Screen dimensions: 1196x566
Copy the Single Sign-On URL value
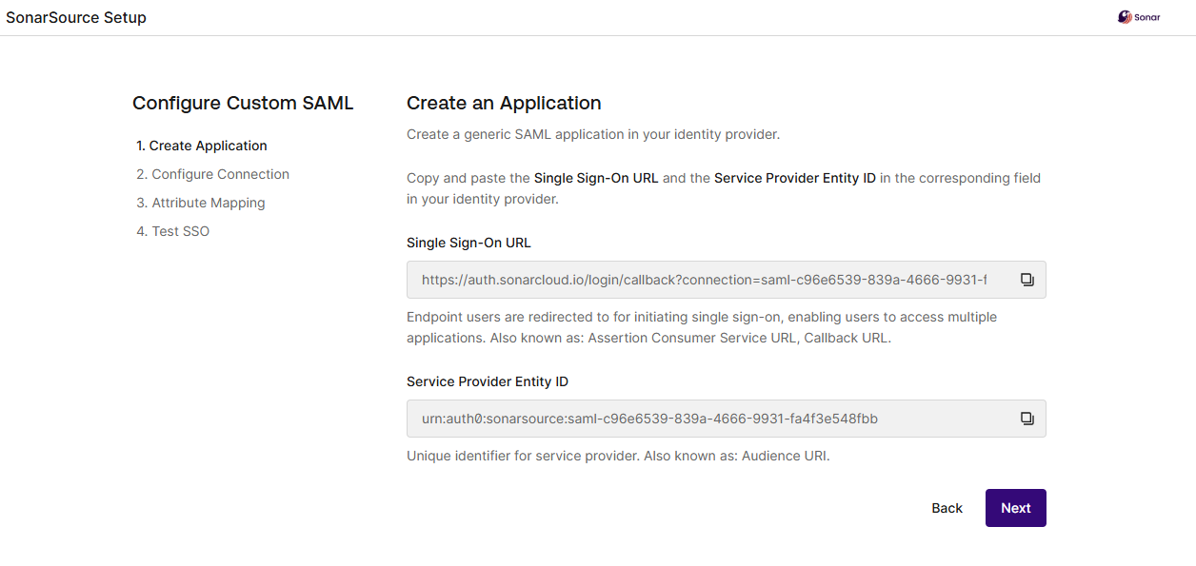coord(1027,280)
